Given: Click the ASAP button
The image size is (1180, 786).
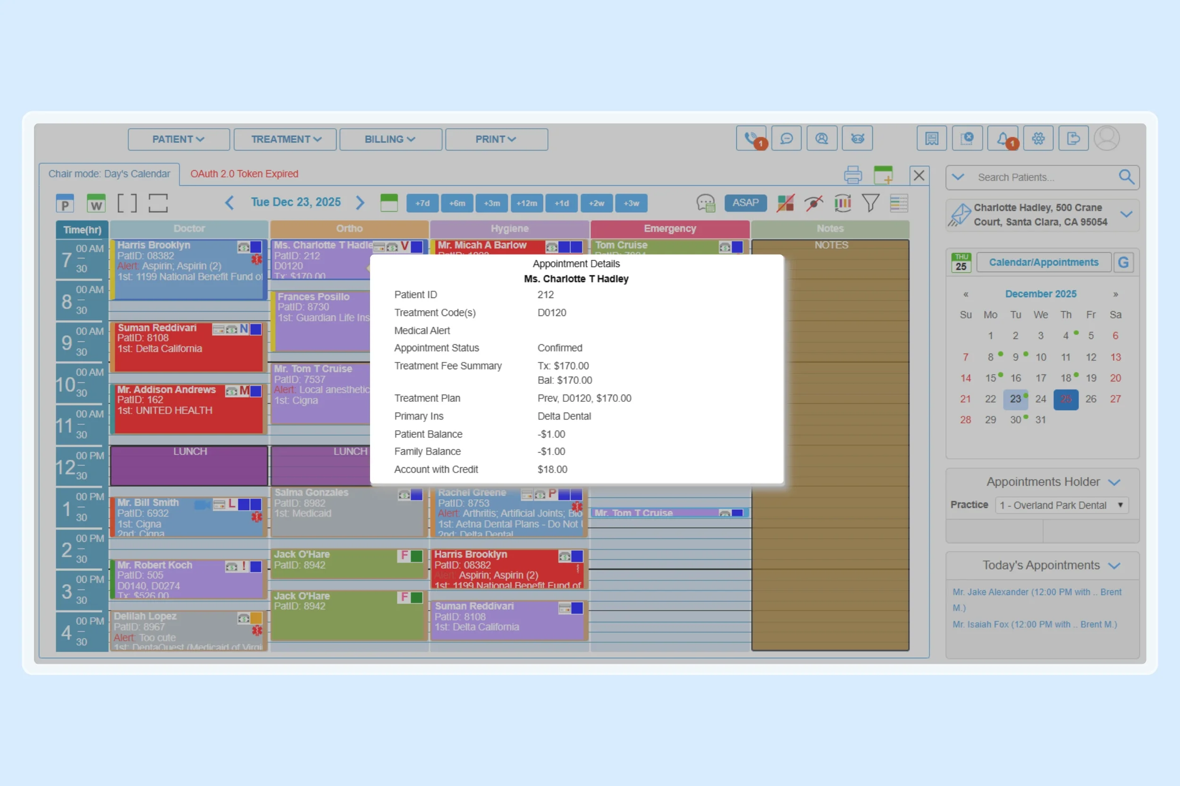Looking at the screenshot, I should 746,203.
